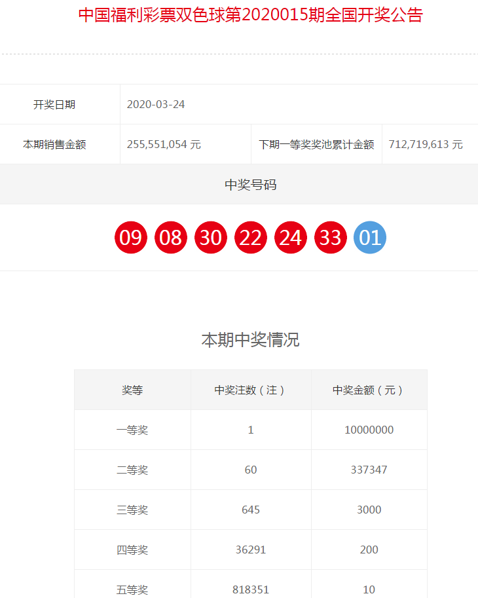Click the red title 中国福利彩票双色球第2020015期全国开奖公告

[x=250, y=15]
